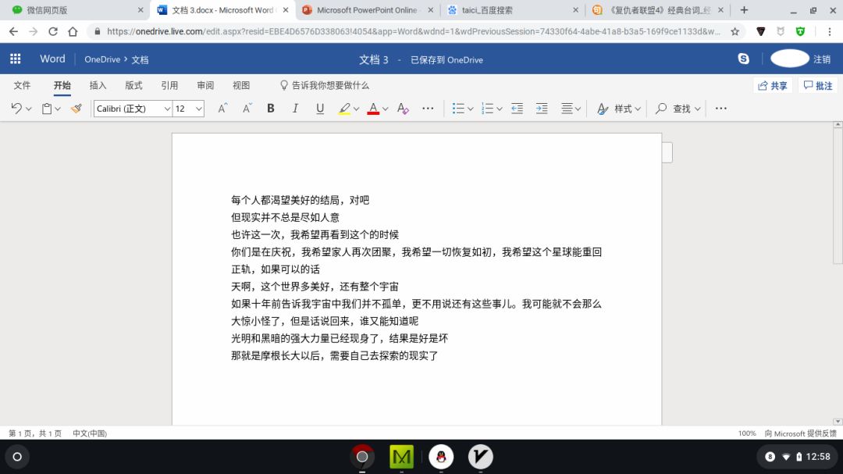The height and width of the screenshot is (474, 843).
Task: Click the Decrease Indent icon
Action: click(x=517, y=109)
